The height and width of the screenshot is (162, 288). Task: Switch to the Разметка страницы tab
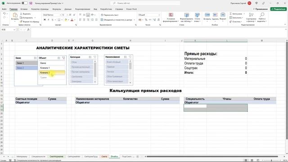[x=40, y=9]
